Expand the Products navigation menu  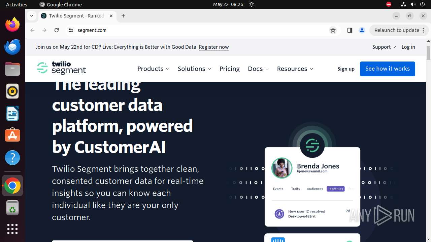tap(154, 69)
